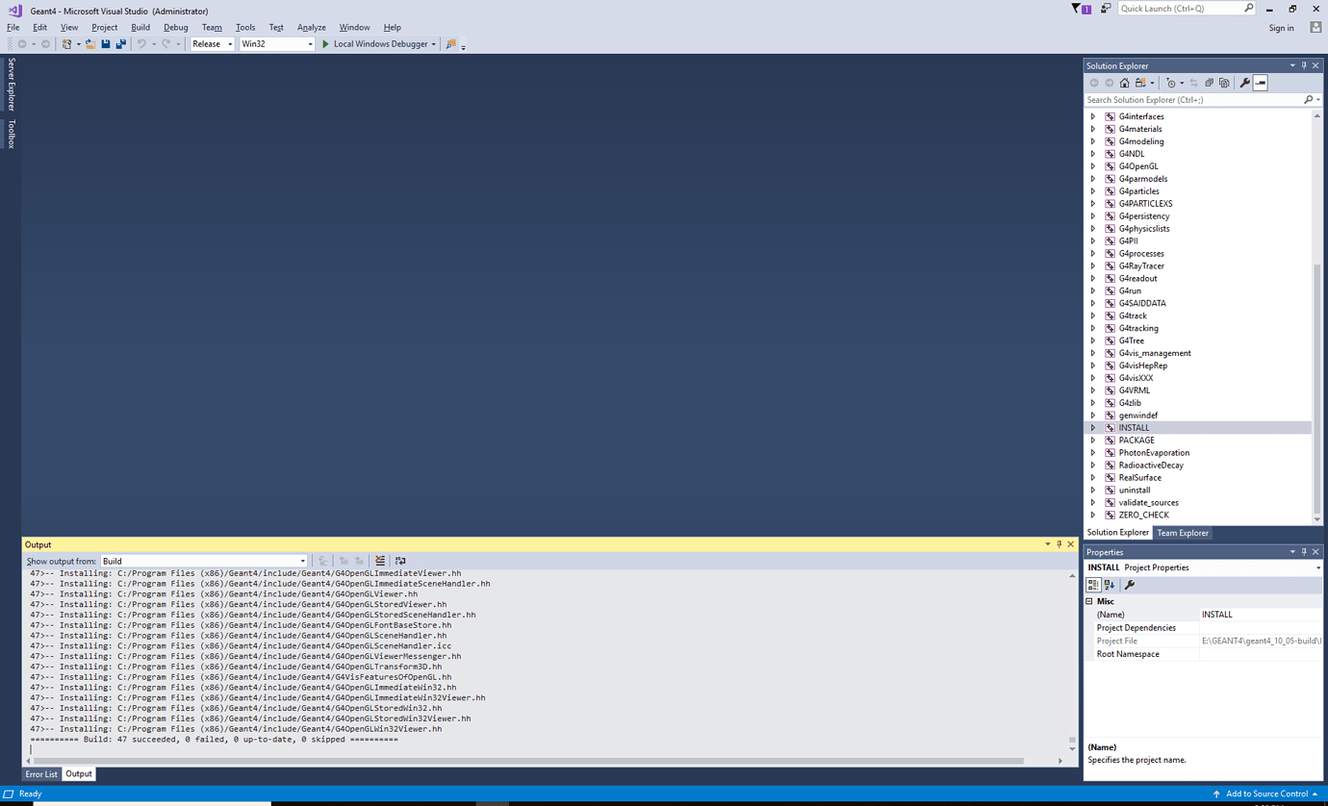Expand the ZERO_CHECK project node

tap(1092, 516)
